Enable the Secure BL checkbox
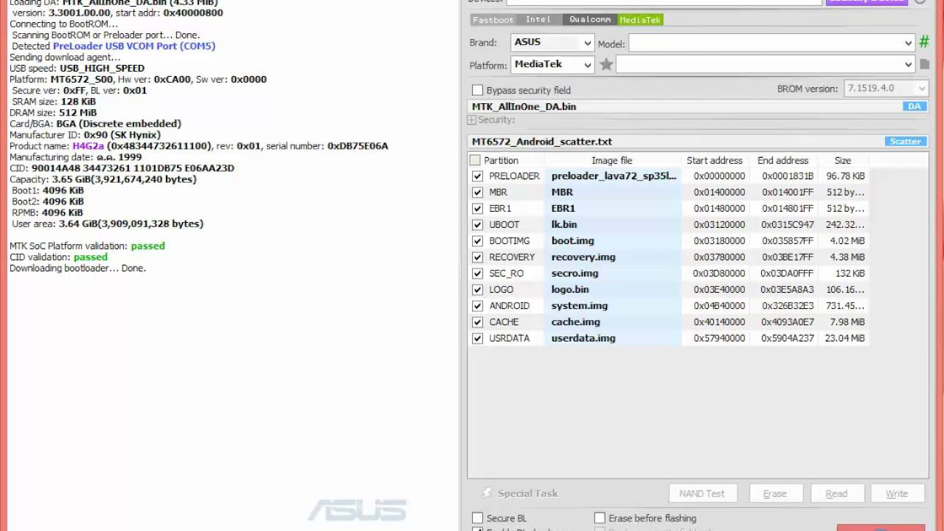 click(x=477, y=518)
